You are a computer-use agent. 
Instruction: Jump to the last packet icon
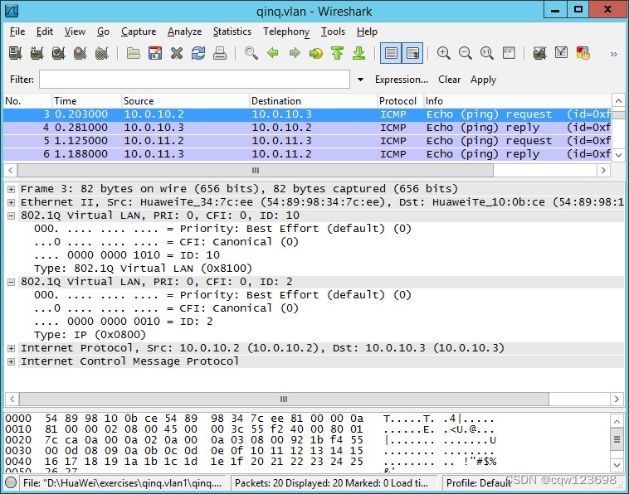(x=359, y=53)
